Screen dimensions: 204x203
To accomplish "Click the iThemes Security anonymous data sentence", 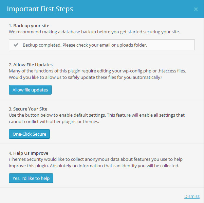I will [96, 159].
